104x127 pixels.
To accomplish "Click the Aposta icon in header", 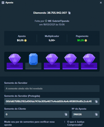I will pyautogui.click(x=3, y=3).
